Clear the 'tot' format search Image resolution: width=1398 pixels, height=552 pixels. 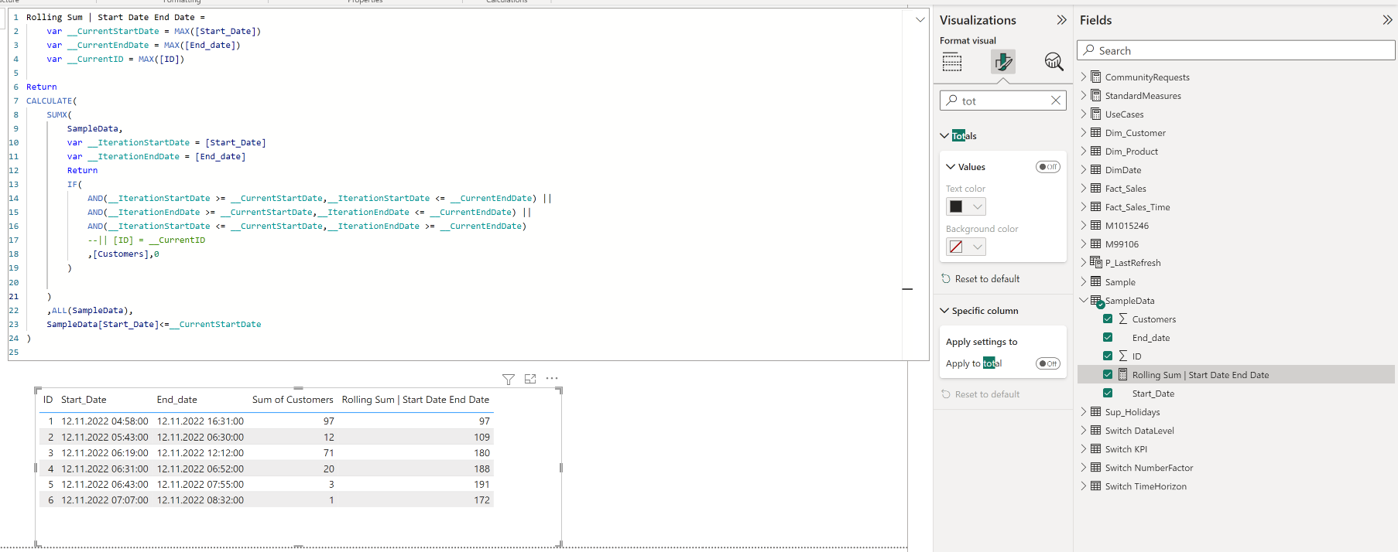tap(1056, 101)
